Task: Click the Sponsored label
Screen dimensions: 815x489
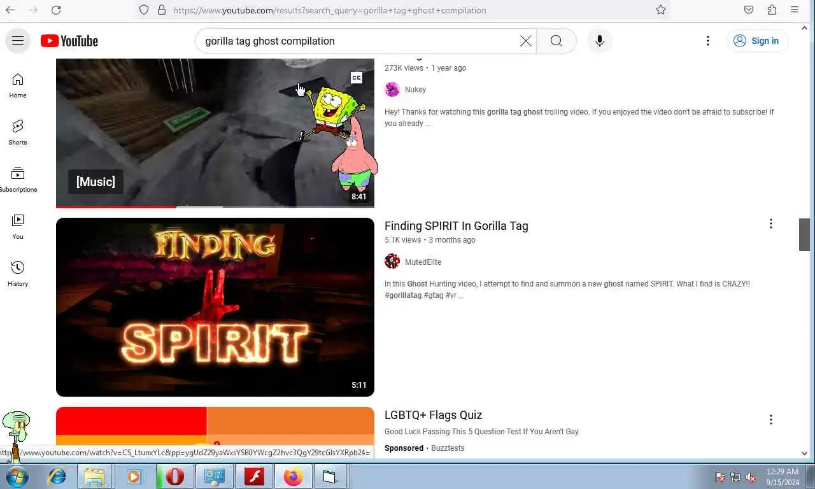Action: coord(404,448)
